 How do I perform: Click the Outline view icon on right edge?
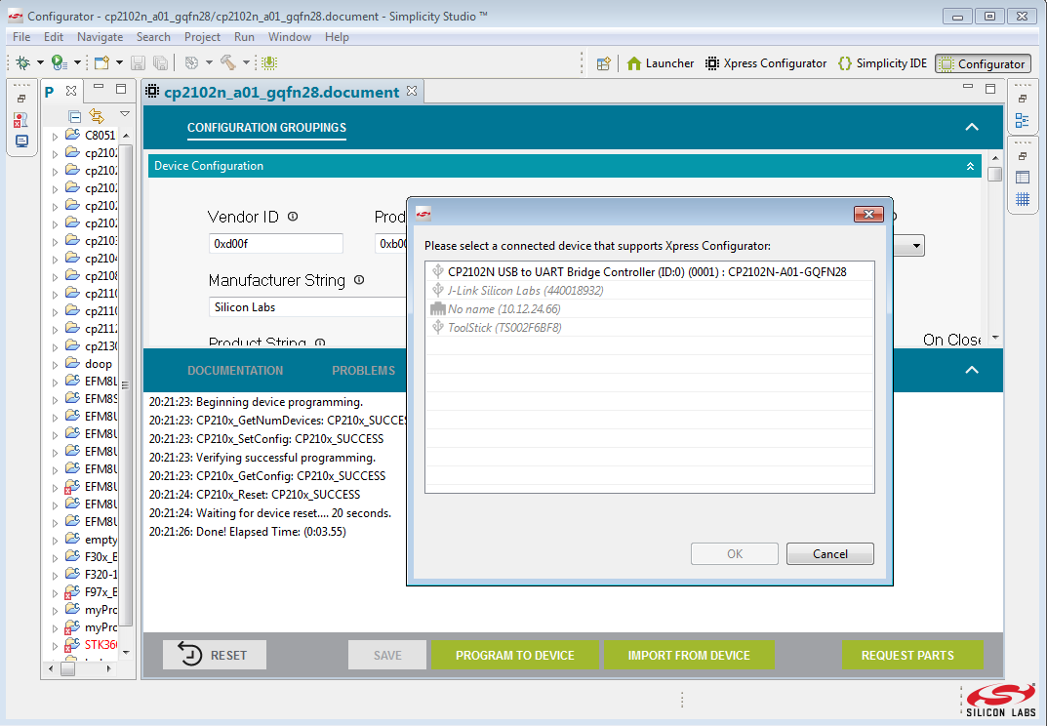[x=1024, y=119]
